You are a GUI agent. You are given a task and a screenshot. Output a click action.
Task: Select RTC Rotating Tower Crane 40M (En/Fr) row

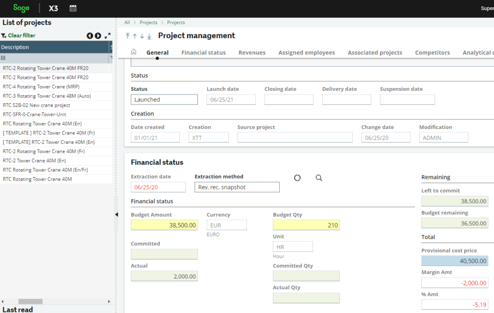[56, 170]
